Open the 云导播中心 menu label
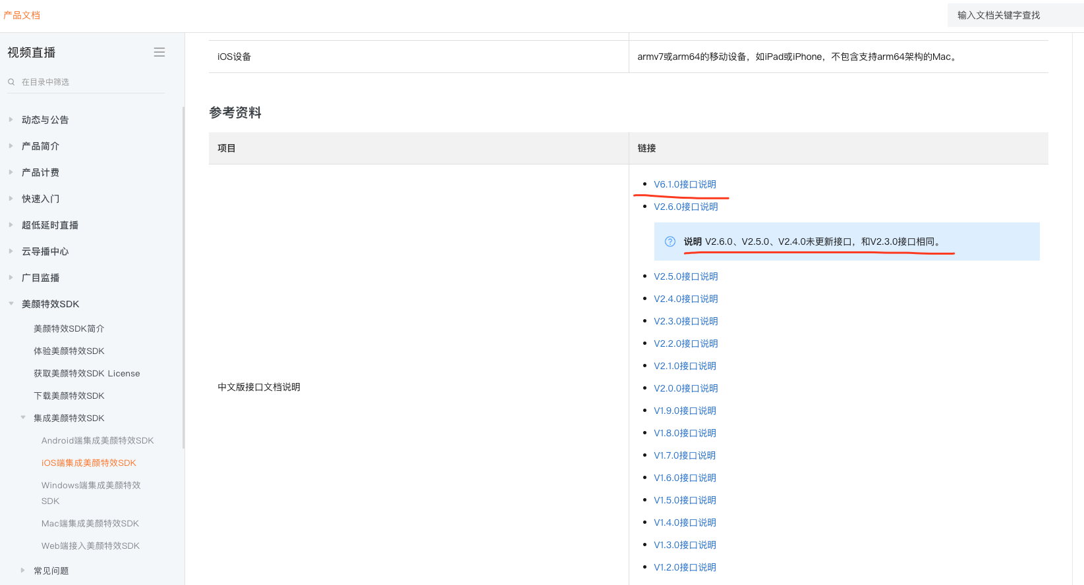Screen dimensions: 1084x585 45,251
